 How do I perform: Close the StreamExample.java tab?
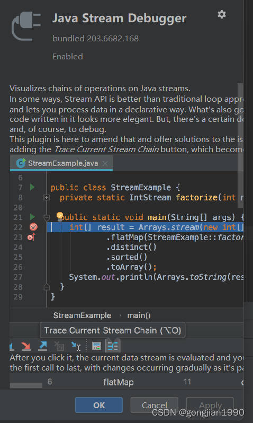105,163
